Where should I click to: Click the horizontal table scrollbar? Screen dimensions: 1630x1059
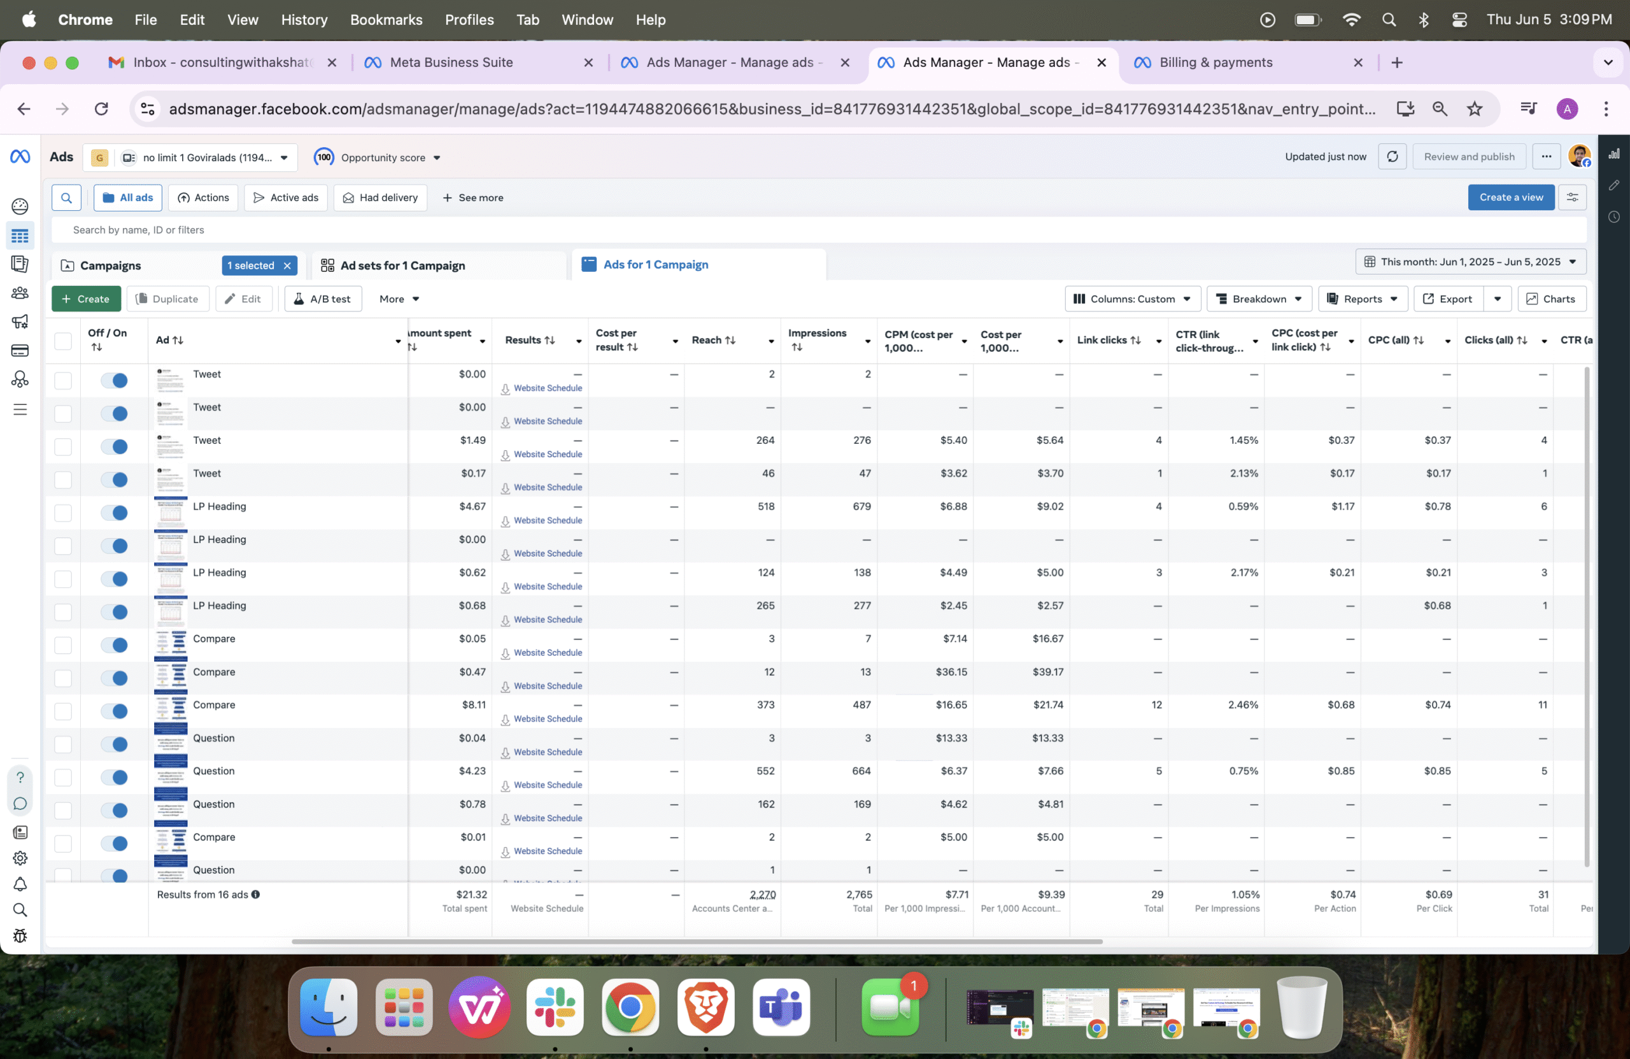coord(697,941)
